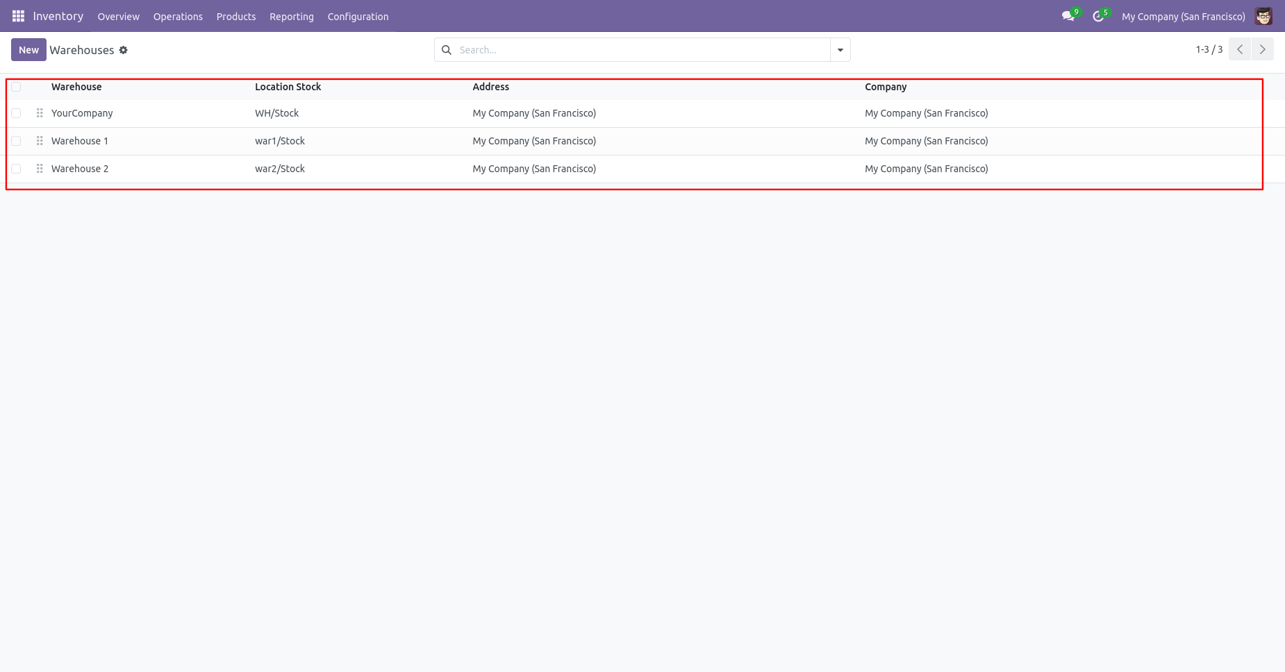Open the Overview menu

click(x=118, y=17)
